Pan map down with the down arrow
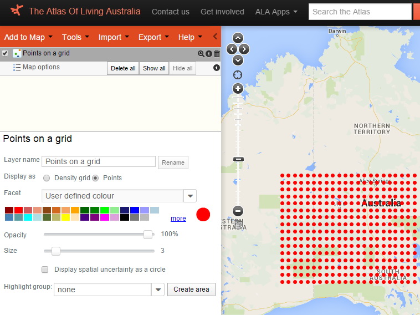 (238, 60)
